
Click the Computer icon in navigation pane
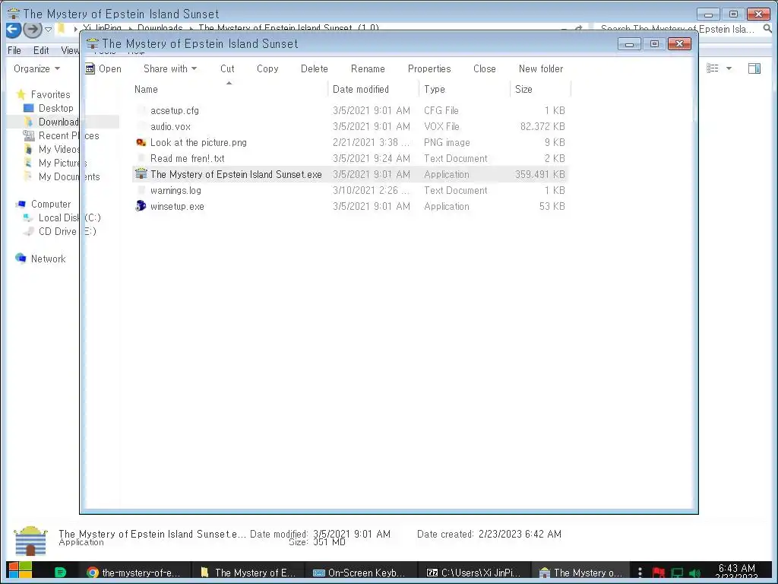[x=21, y=204]
